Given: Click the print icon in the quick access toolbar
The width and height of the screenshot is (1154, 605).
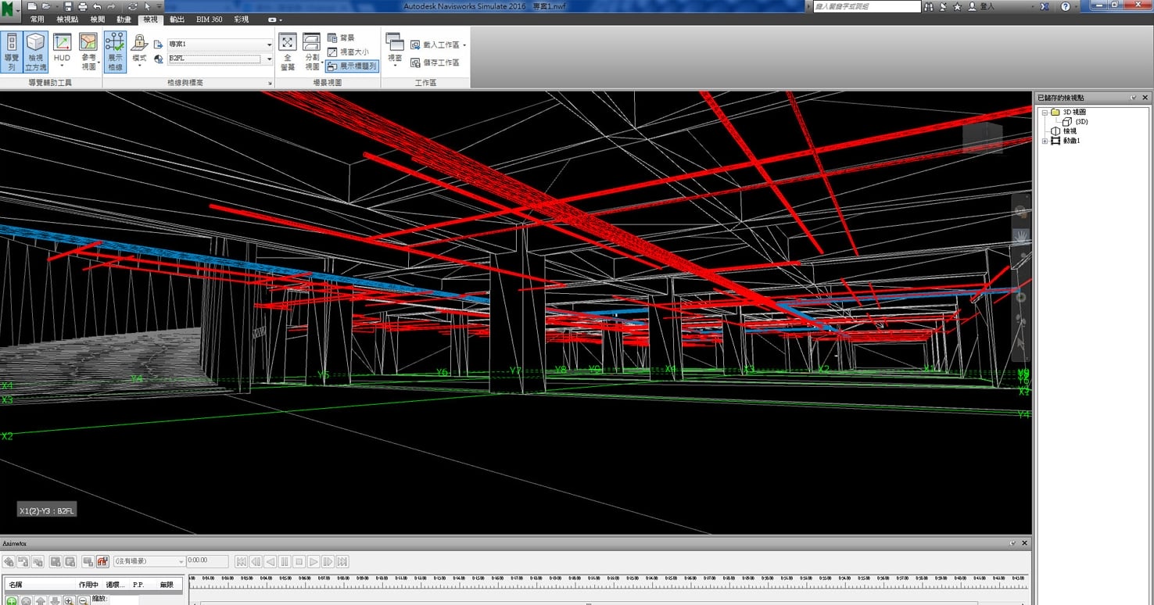Looking at the screenshot, I should (x=82, y=6).
